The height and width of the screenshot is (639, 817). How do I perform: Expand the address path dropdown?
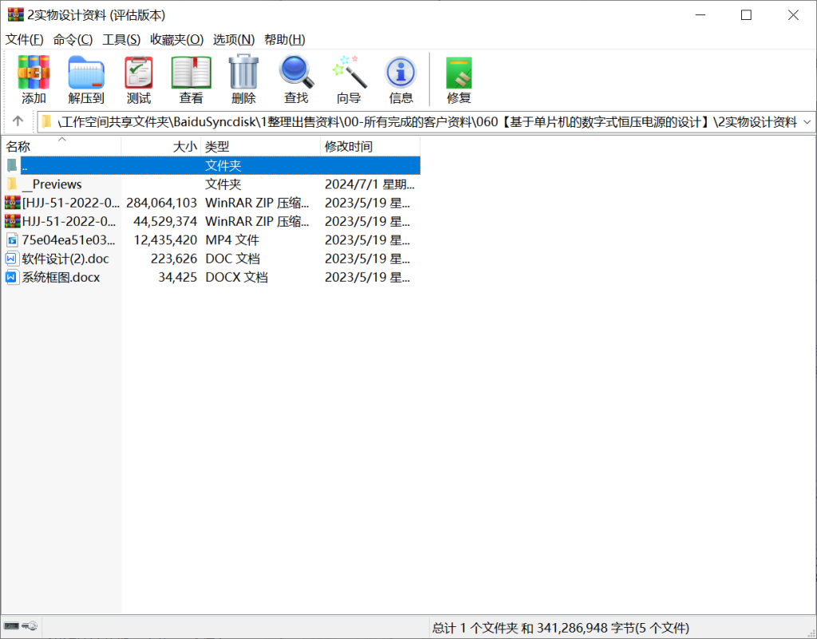pyautogui.click(x=806, y=122)
